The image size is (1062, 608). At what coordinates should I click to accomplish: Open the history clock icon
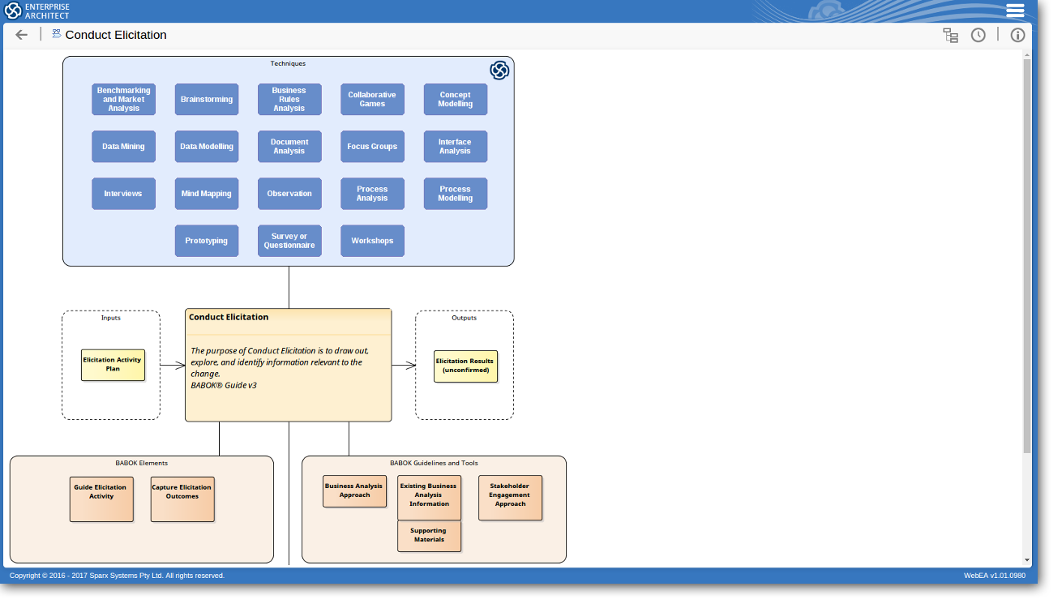[x=978, y=35]
